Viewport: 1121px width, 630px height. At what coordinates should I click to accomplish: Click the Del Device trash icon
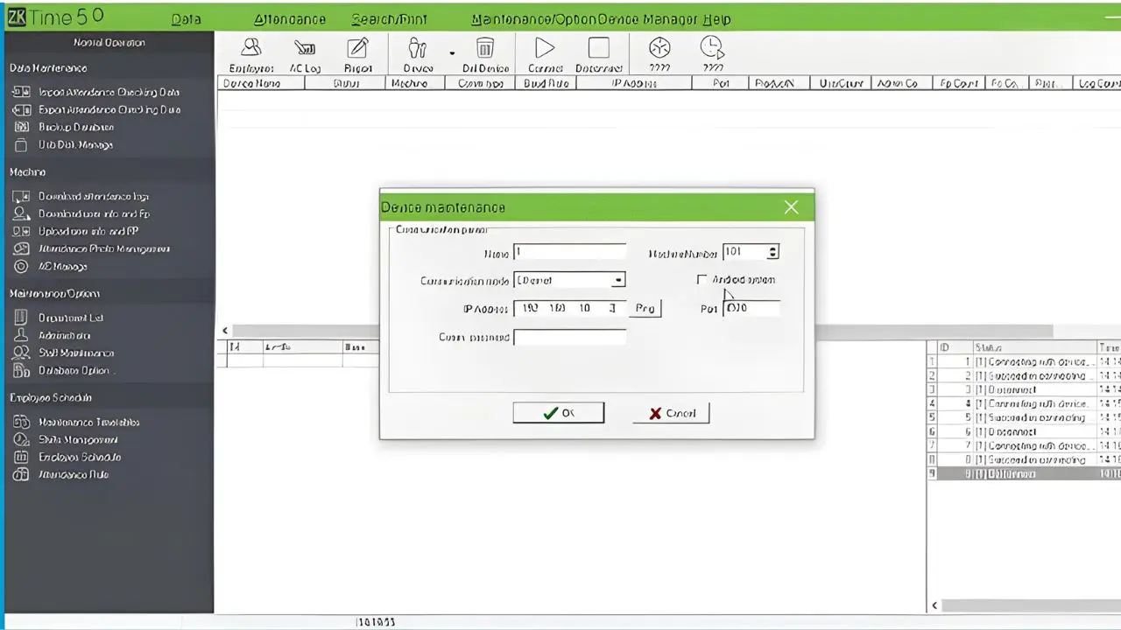click(484, 48)
